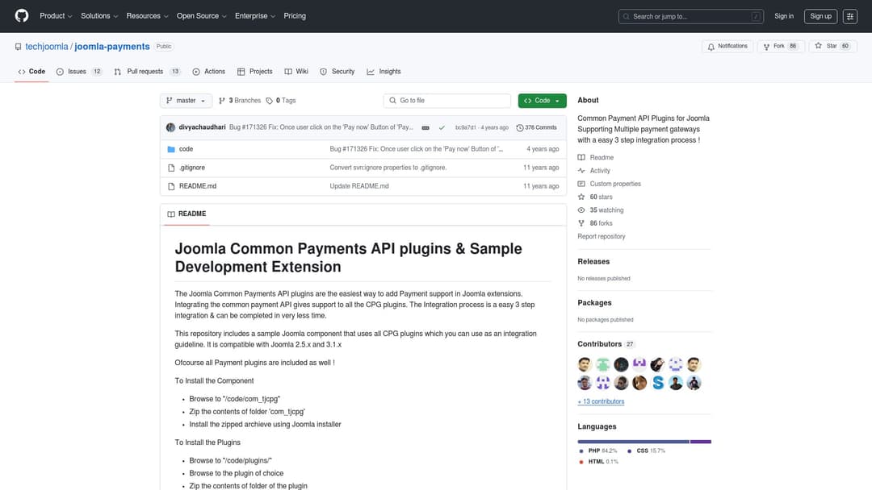Click divyachaudhari's avatar in commit row
This screenshot has height=490, width=872.
(x=170, y=127)
